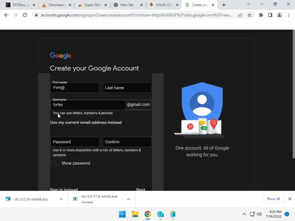295x221 pixels.
Task: Open the Chrome profile avatar
Action: (279, 15)
